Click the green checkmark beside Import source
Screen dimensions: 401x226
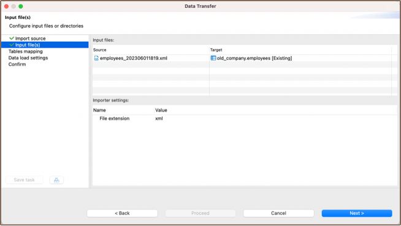click(x=12, y=39)
